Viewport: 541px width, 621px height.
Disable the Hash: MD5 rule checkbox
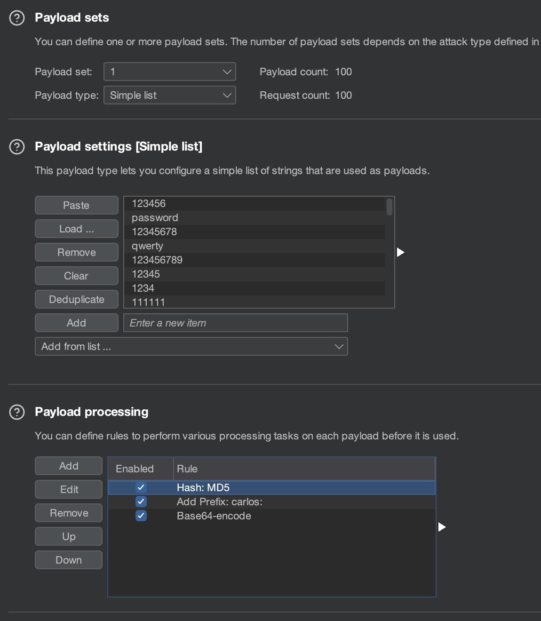[x=141, y=487]
